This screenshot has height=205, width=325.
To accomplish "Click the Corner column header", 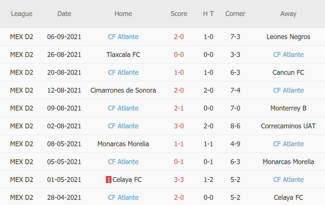I will pyautogui.click(x=235, y=14).
